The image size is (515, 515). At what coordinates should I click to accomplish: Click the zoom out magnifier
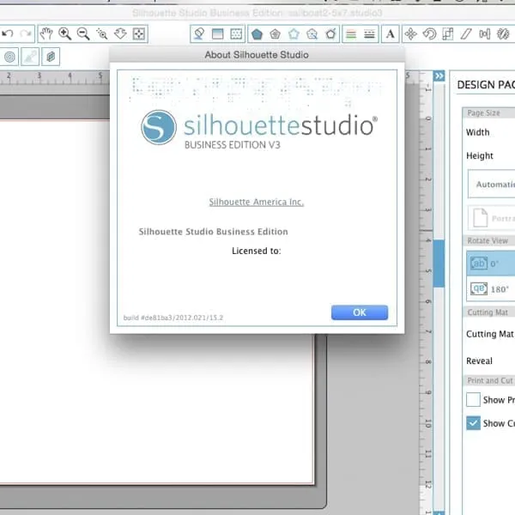pos(83,33)
